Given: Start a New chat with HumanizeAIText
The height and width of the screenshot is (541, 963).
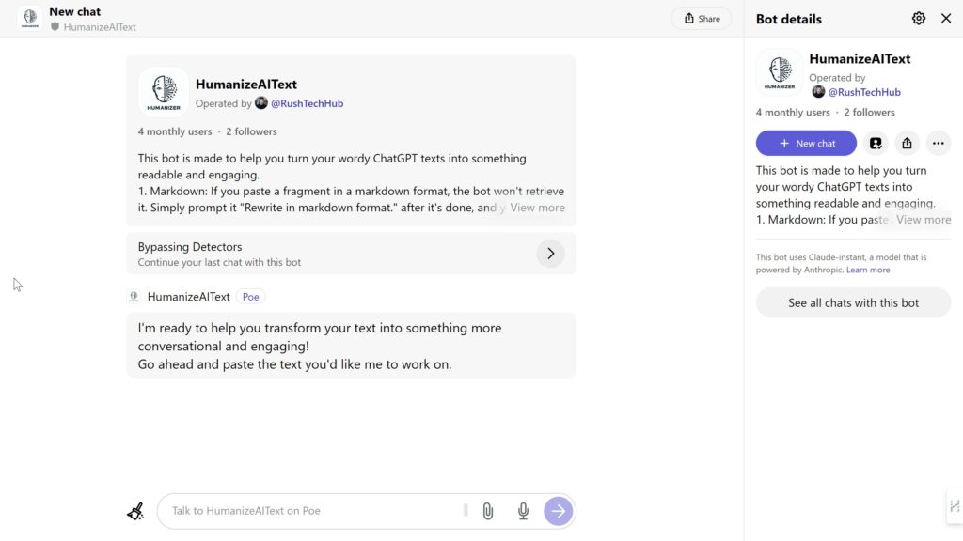Looking at the screenshot, I should 806,143.
